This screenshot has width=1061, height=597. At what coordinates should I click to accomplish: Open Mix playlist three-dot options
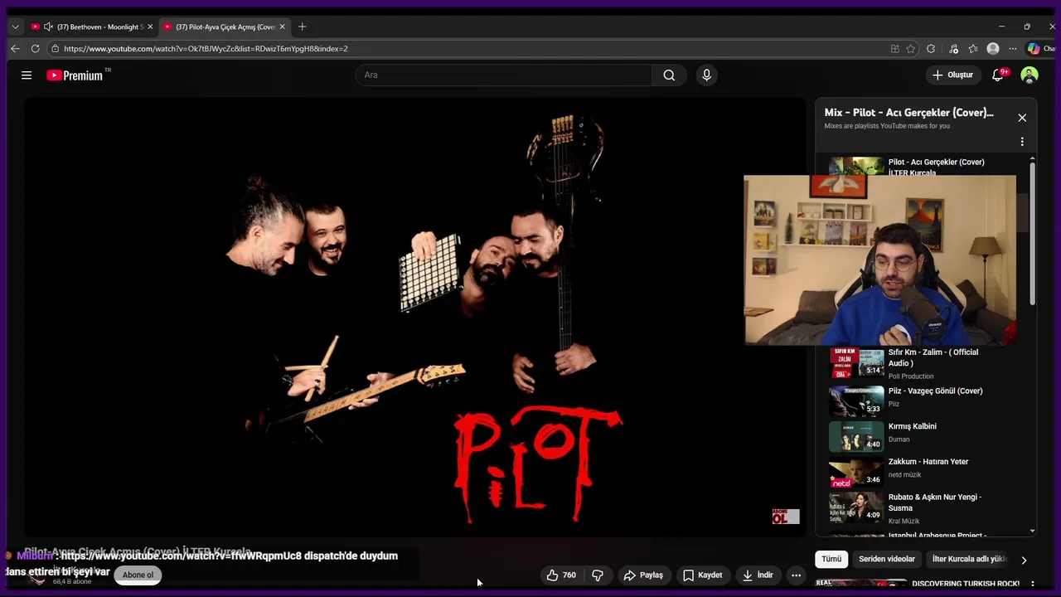pos(1022,142)
